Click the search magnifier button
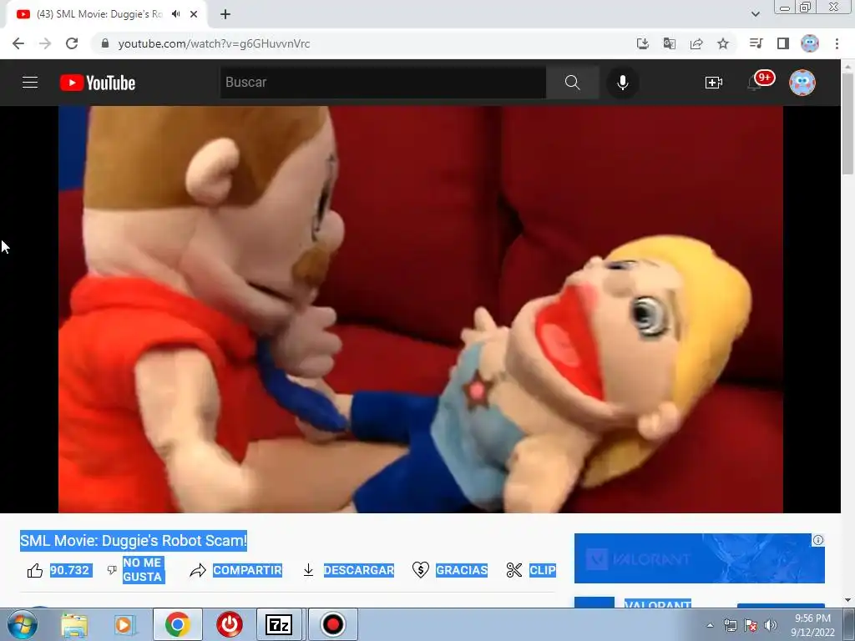 tap(572, 83)
